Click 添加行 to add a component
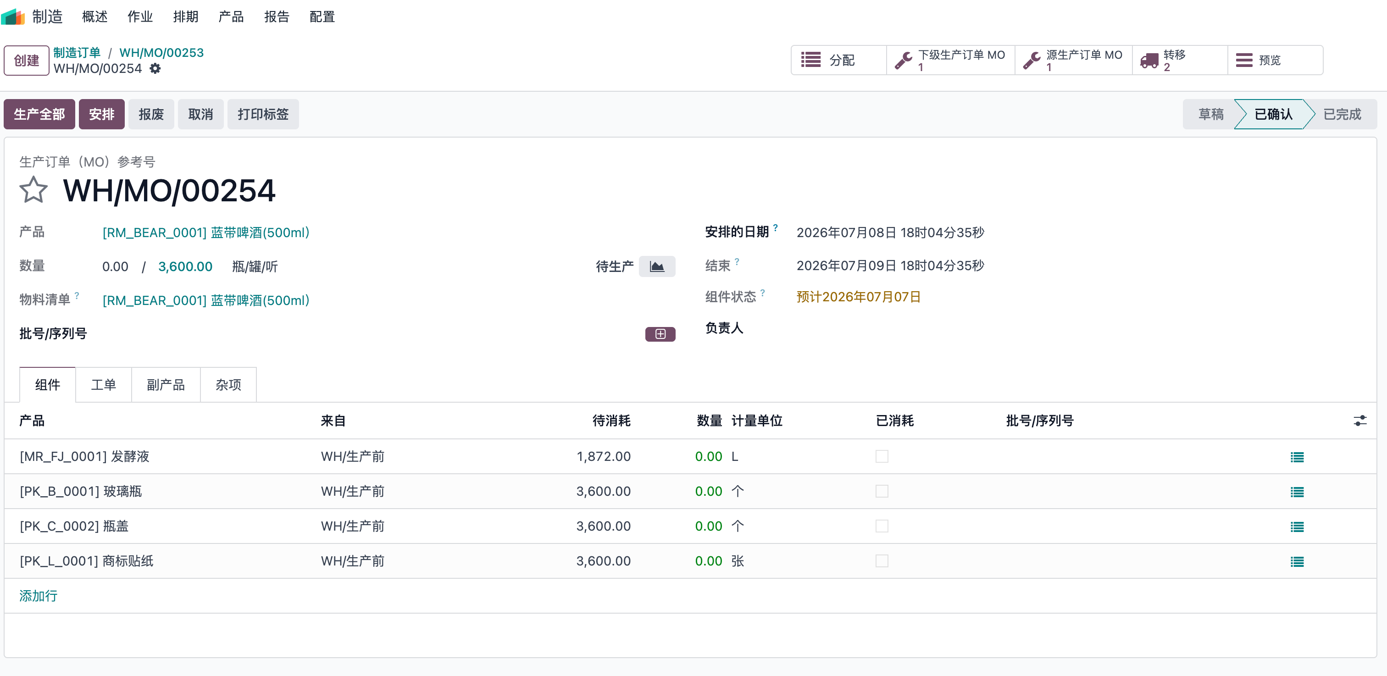Image resolution: width=1387 pixels, height=676 pixels. 38,596
